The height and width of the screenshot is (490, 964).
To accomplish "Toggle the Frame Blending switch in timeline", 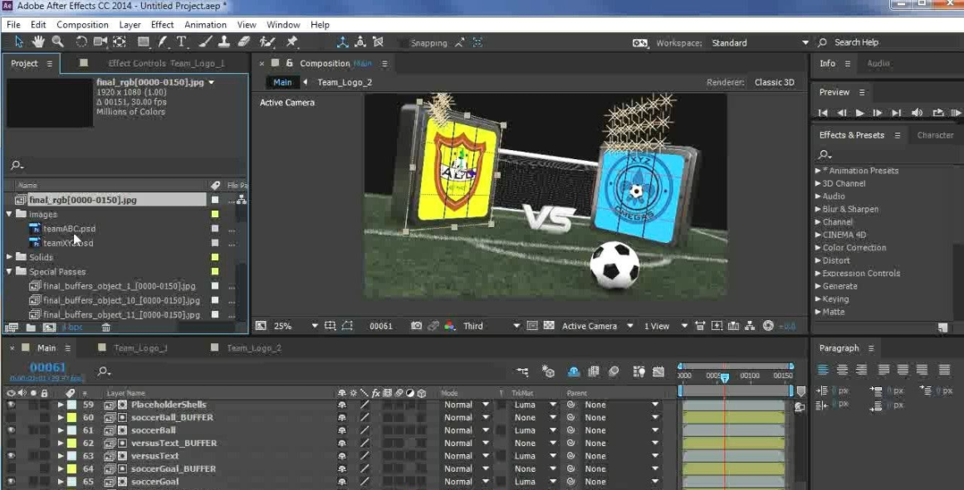I will click(594, 371).
